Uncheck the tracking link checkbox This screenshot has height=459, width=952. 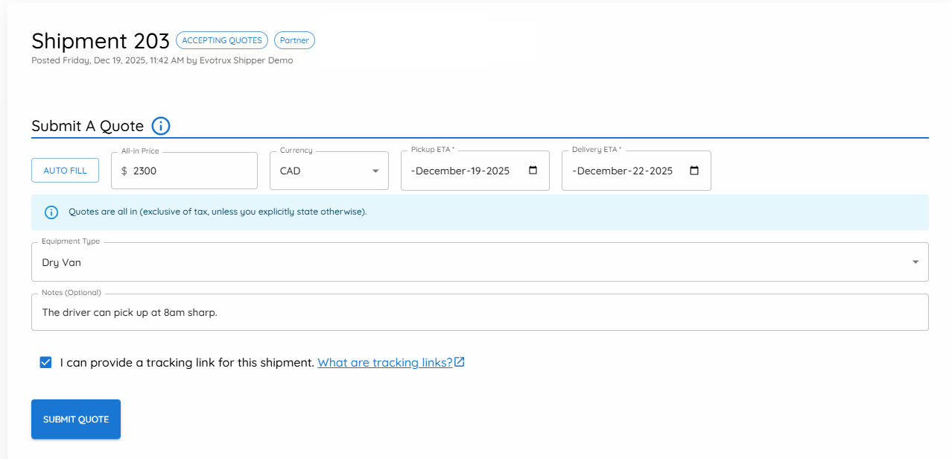46,362
